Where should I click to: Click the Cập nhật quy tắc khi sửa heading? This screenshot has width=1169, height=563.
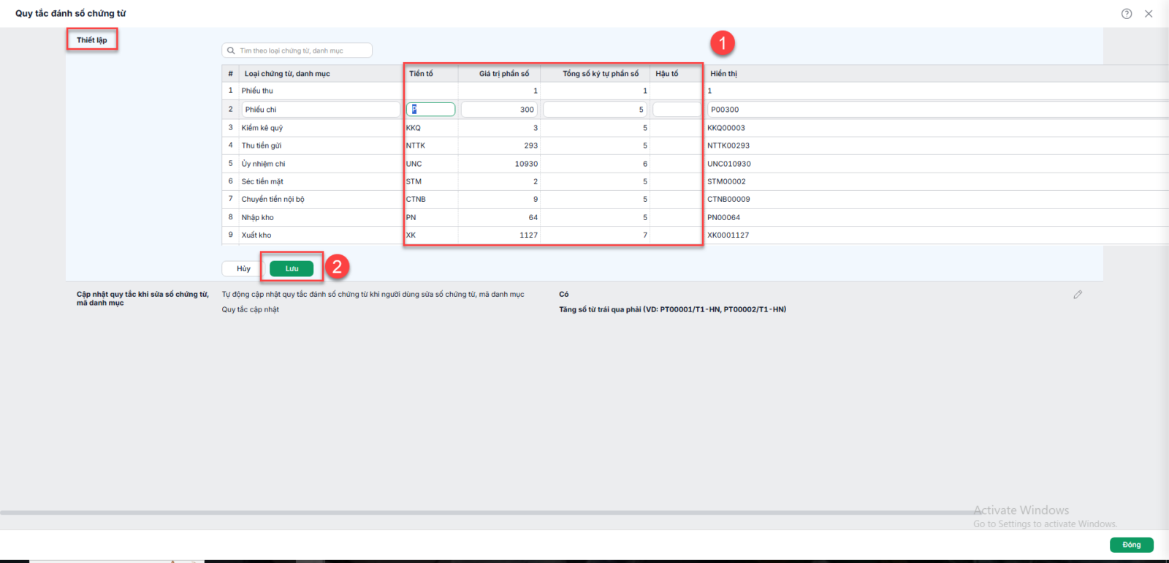point(142,298)
